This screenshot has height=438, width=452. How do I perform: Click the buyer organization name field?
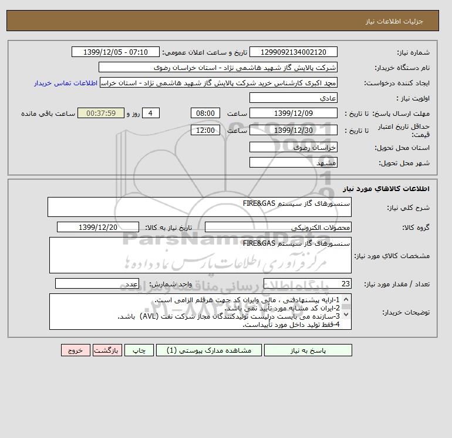tap(218, 67)
